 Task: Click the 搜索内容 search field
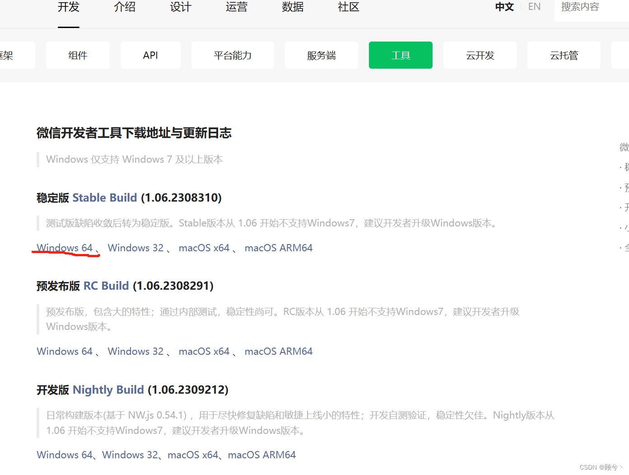click(592, 8)
